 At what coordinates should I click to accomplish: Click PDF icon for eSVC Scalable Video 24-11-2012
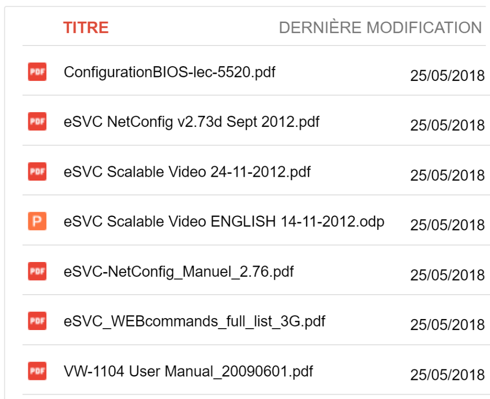coord(37,171)
